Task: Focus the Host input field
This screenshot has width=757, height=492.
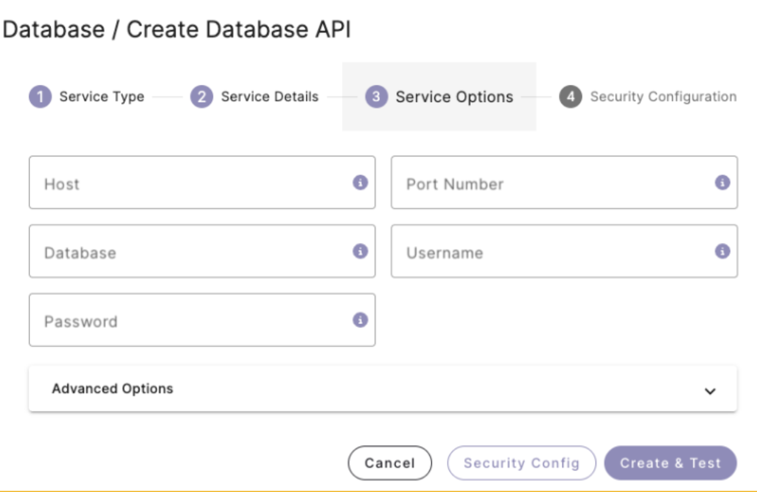Action: pyautogui.click(x=190, y=183)
